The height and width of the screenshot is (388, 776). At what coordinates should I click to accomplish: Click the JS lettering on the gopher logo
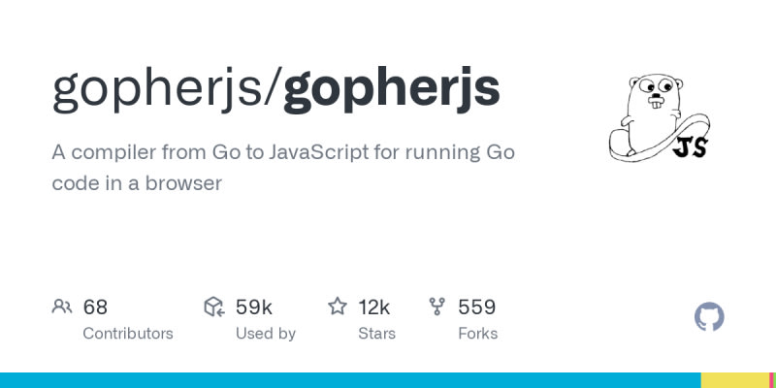click(x=689, y=147)
